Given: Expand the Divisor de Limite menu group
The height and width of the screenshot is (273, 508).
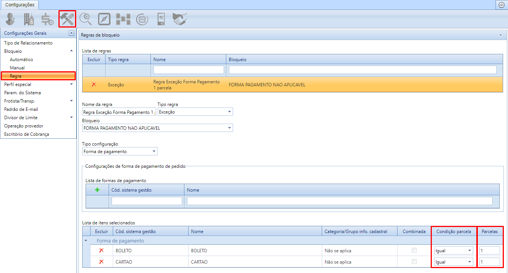Looking at the screenshot, I should [72, 117].
